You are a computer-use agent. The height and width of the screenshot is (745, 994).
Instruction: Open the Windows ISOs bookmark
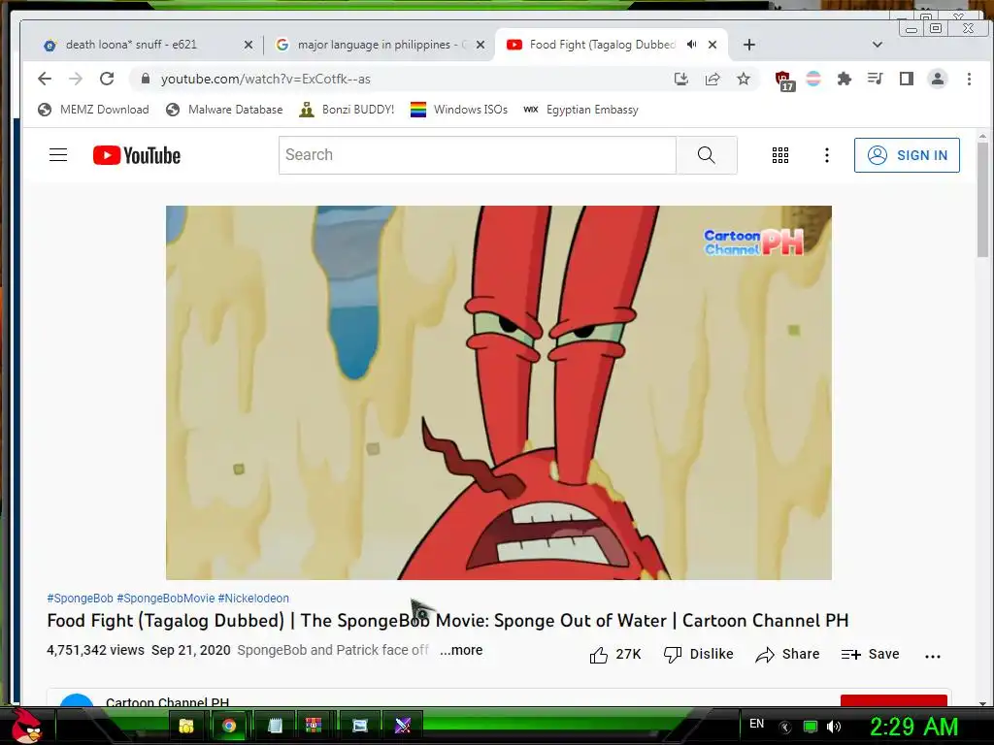(459, 110)
